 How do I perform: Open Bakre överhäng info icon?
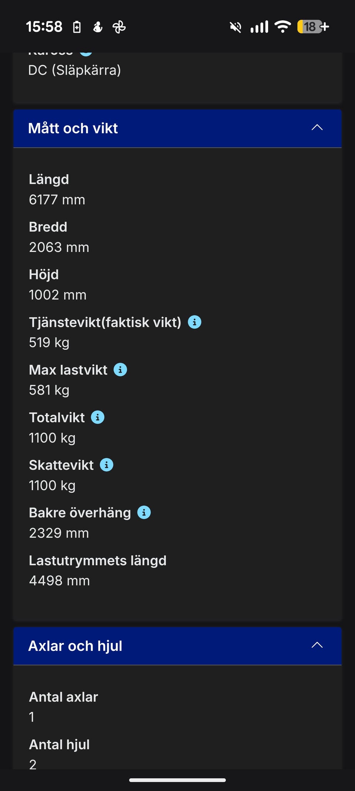coord(144,512)
